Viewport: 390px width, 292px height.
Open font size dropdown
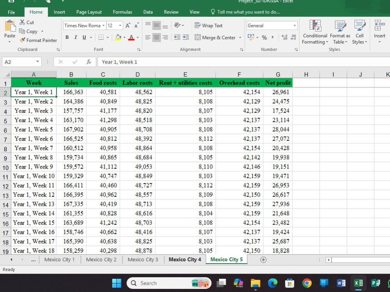click(120, 26)
